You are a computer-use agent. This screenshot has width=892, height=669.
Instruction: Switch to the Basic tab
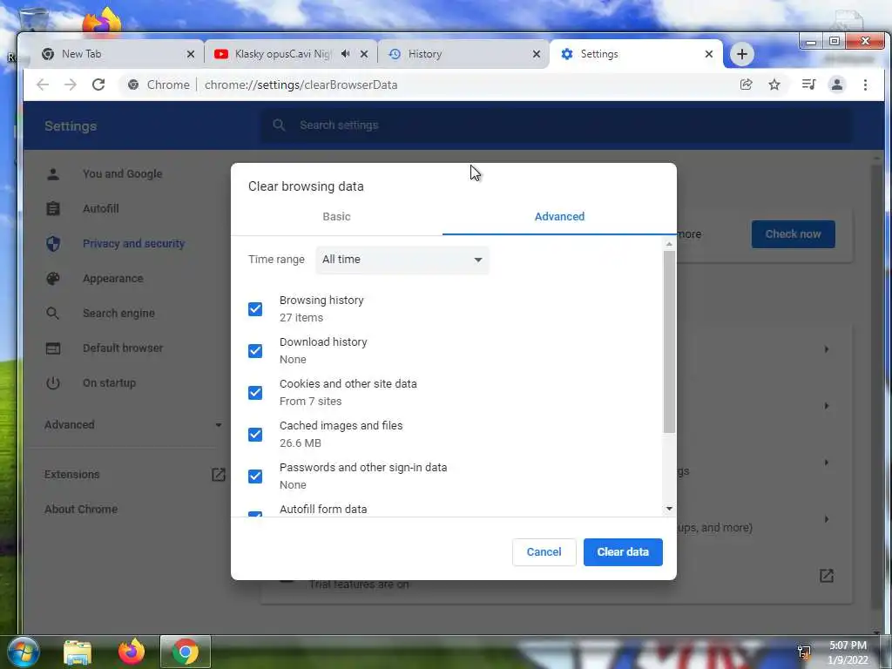click(x=337, y=217)
